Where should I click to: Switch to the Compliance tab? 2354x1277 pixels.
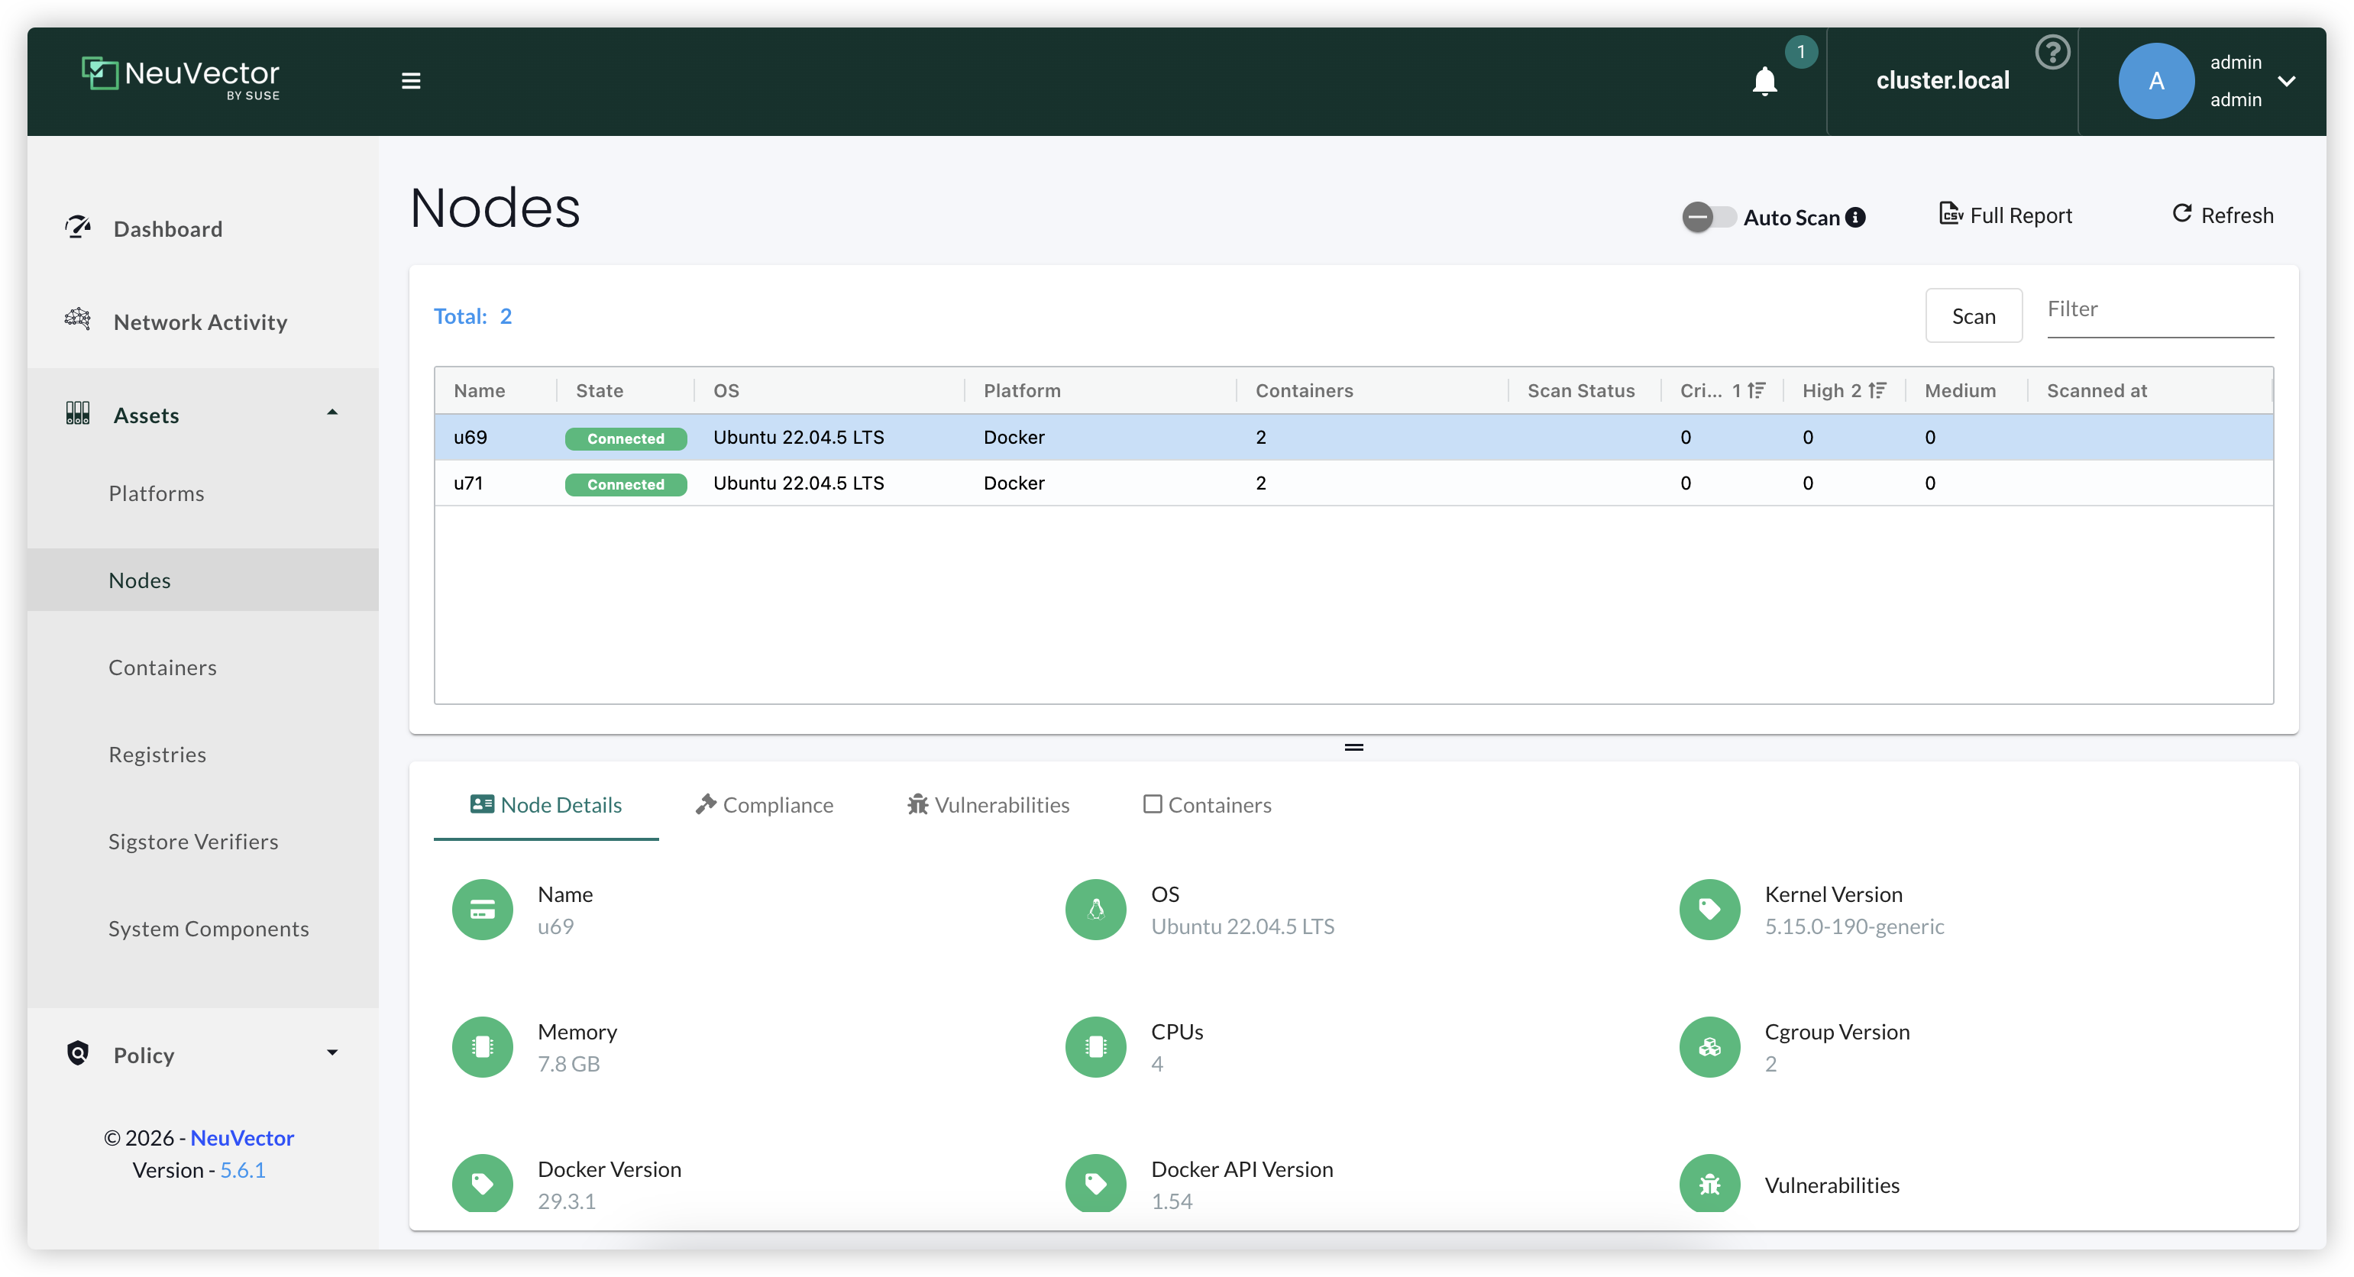tap(765, 804)
